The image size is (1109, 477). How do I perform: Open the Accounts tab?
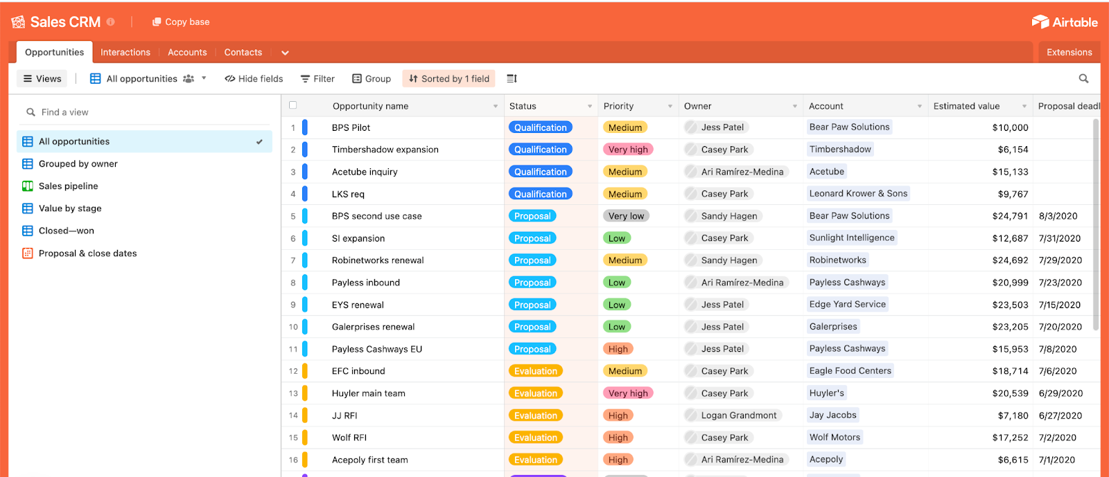(x=187, y=52)
